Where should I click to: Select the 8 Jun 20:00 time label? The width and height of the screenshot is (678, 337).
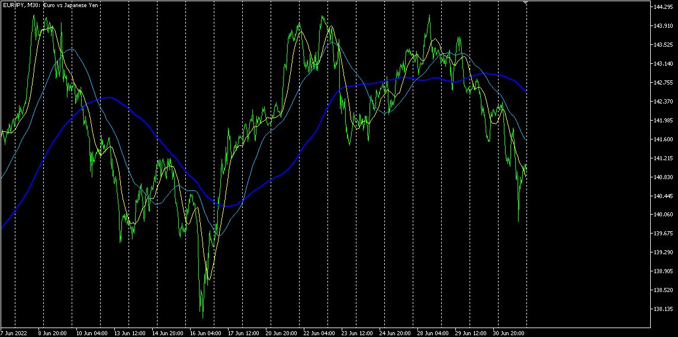[53, 333]
